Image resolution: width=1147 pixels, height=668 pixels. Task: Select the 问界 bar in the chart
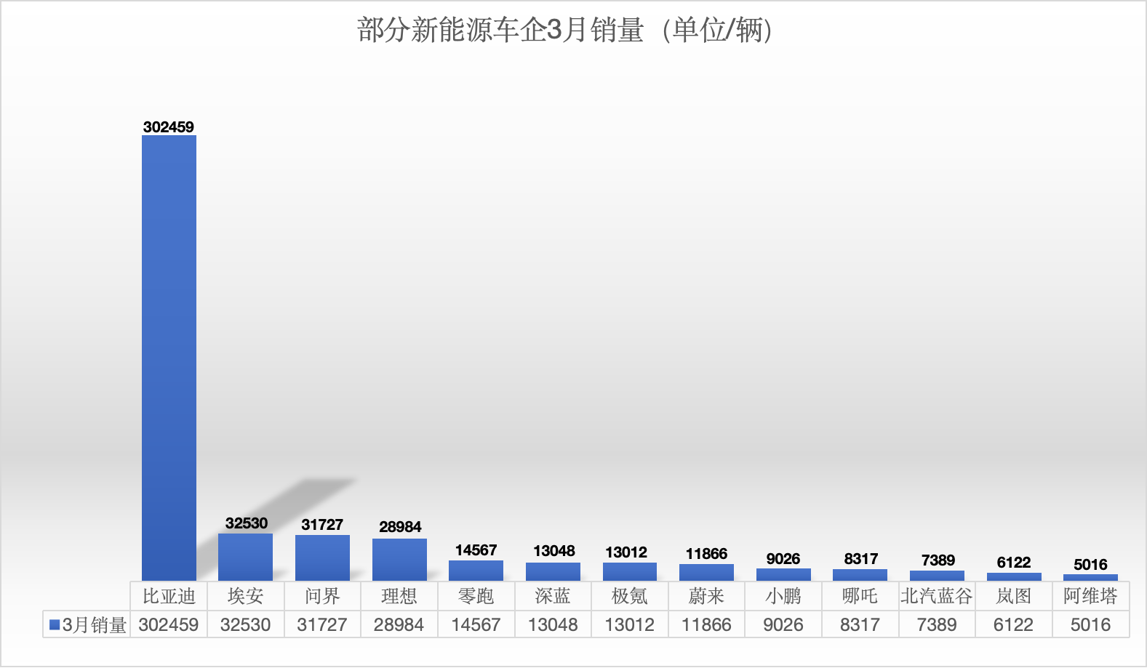click(x=322, y=558)
